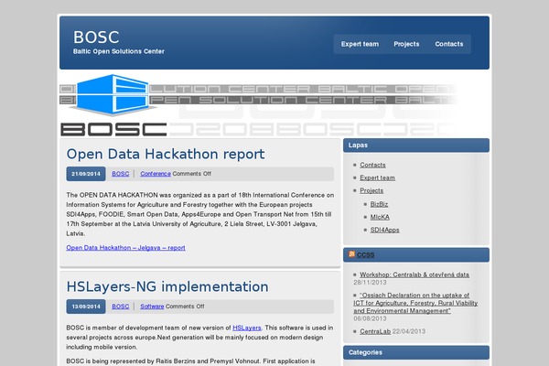This screenshot has width=549, height=366.
Task: Click the blue BOSC building logo
Action: point(112,94)
